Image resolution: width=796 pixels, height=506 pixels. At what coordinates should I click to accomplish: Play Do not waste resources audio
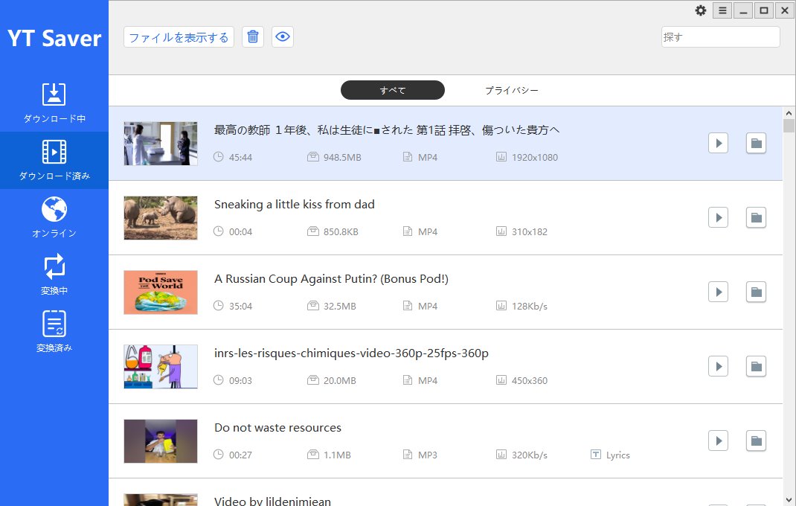pos(719,441)
